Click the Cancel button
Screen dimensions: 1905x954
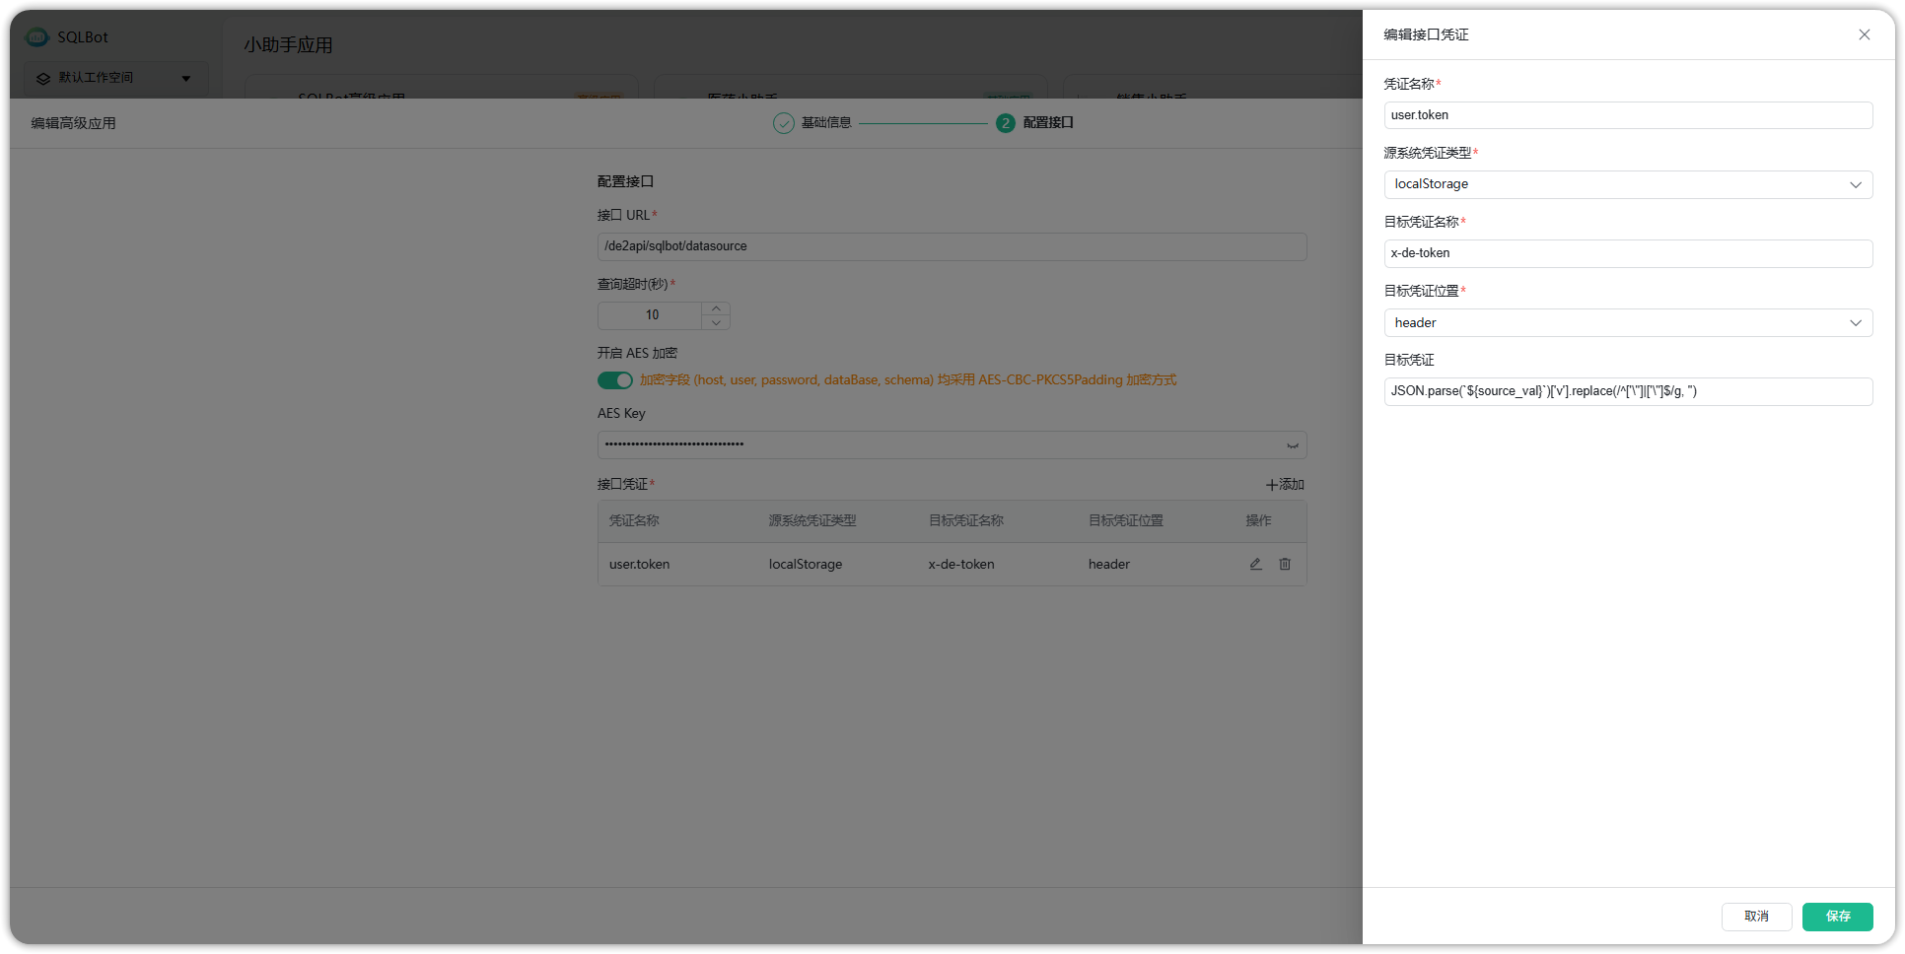1756,917
